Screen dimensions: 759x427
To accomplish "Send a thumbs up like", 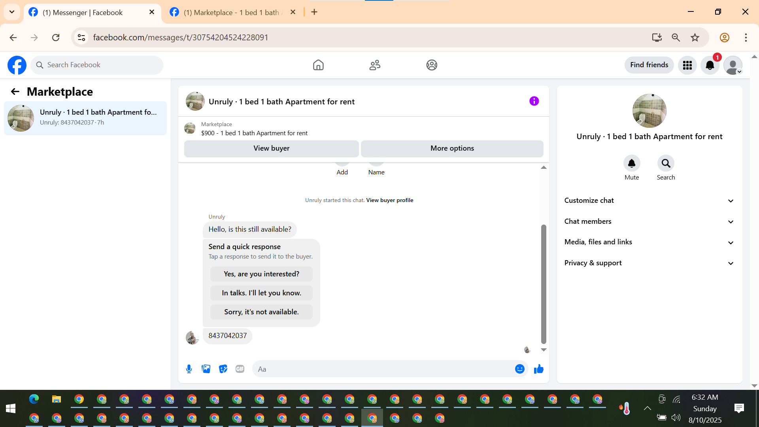I will (538, 369).
